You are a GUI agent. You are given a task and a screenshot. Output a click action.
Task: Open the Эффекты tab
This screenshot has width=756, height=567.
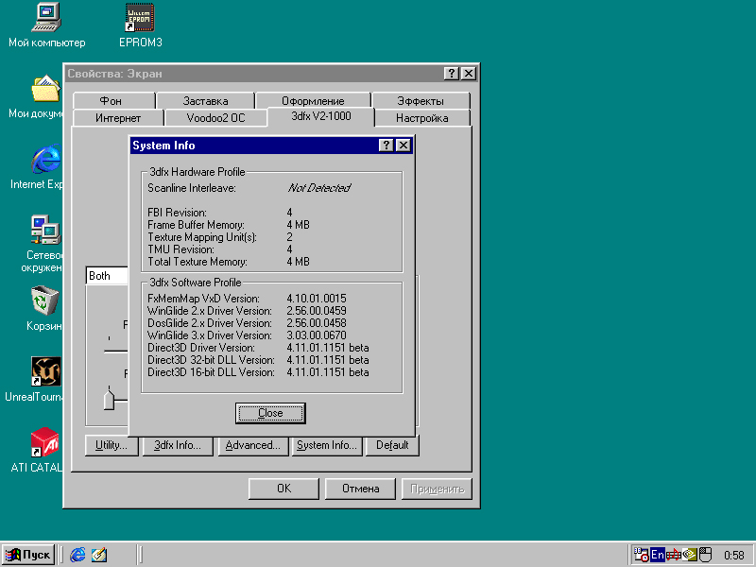(x=421, y=101)
